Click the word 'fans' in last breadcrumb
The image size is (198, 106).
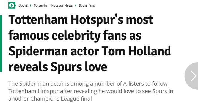[x=92, y=5]
